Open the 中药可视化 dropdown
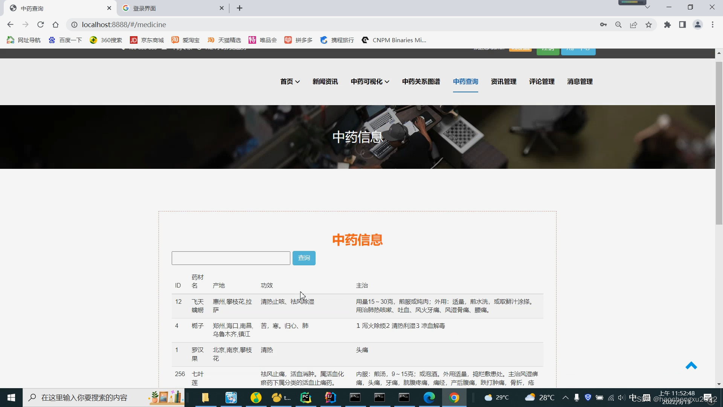Screen dimensions: 723x407 pos(369,81)
